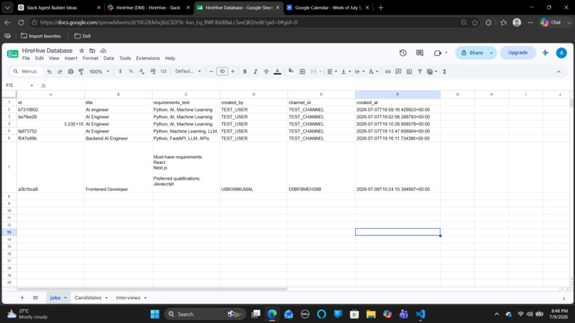Open the Extensions menu
Viewport: 575px width, 323px height.
(148, 58)
